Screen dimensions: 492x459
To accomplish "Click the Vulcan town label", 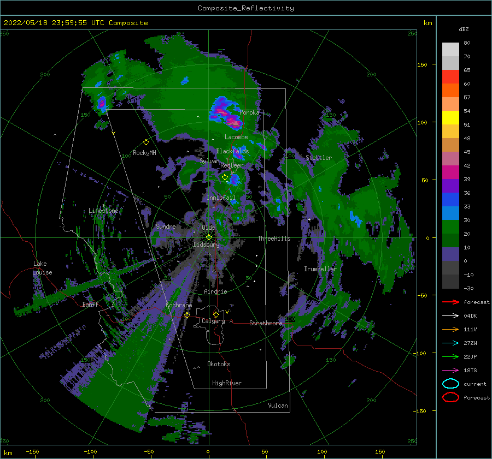I will (x=278, y=406).
